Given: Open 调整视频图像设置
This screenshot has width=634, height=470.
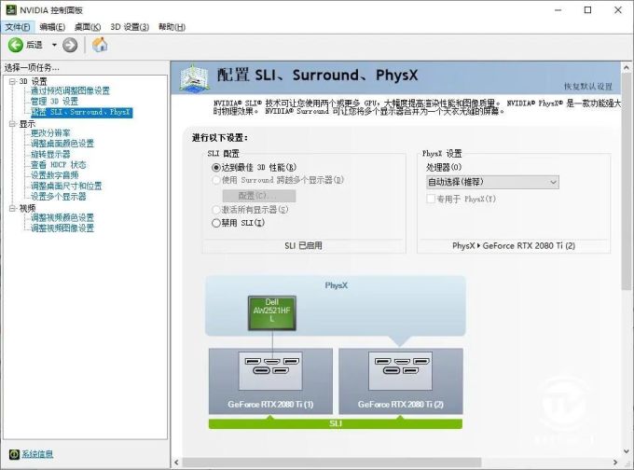Looking at the screenshot, I should [62, 228].
